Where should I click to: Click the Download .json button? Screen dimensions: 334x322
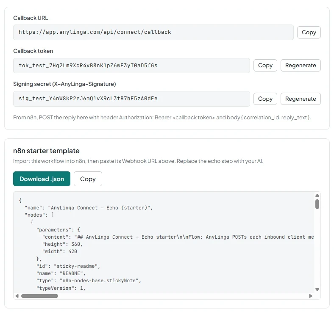42,179
